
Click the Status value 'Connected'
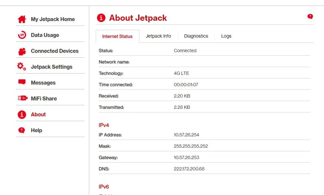[x=185, y=51]
